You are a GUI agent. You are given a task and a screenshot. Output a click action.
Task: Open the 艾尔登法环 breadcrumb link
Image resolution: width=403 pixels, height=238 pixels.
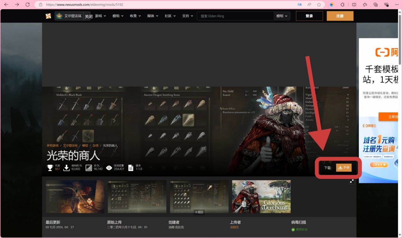coord(70,146)
